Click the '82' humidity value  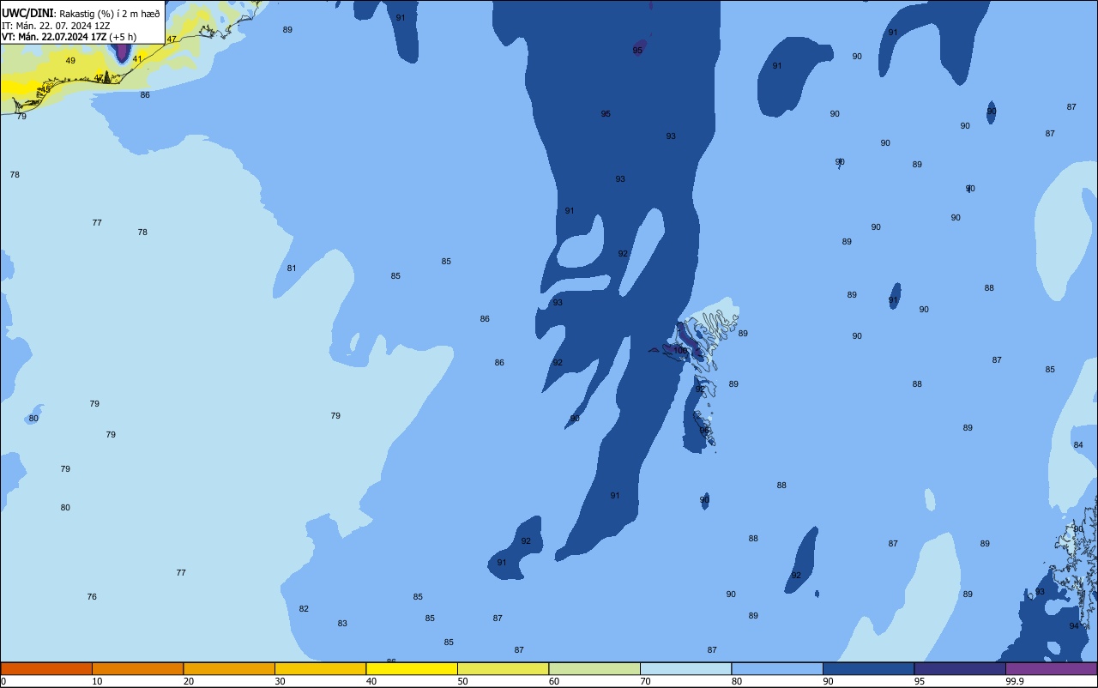(x=304, y=609)
